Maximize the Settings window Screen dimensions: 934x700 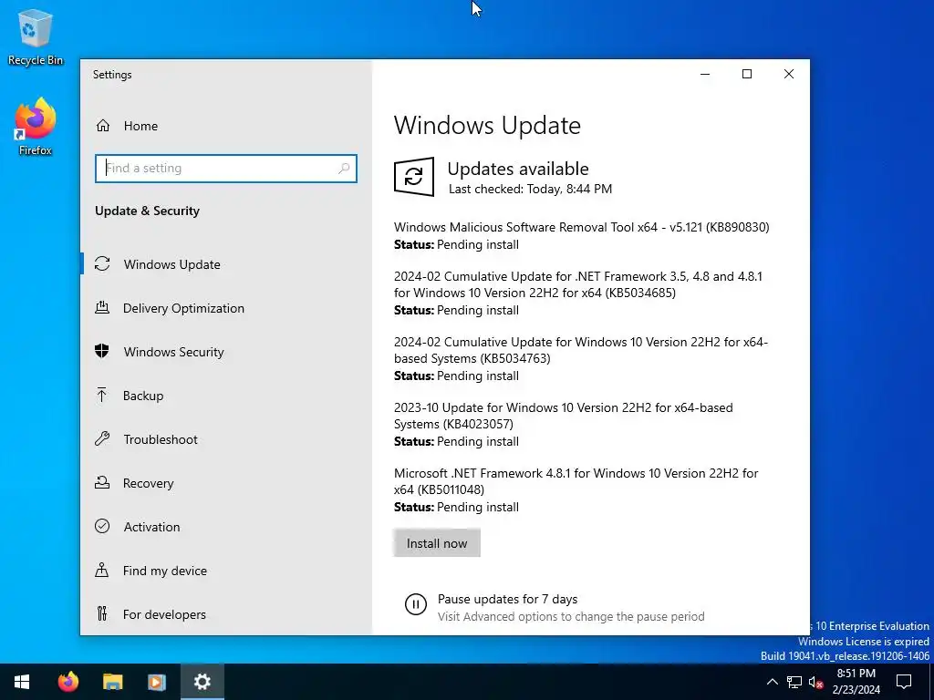tap(747, 74)
